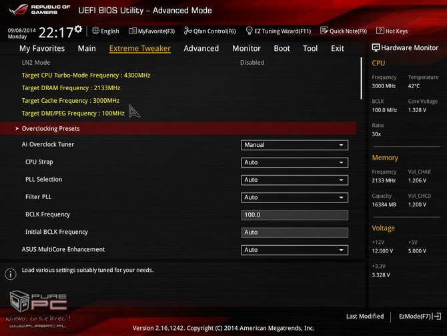Viewport: 447px width, 336px height.
Task: Click the 22:17 clock display
Action: pos(56,33)
